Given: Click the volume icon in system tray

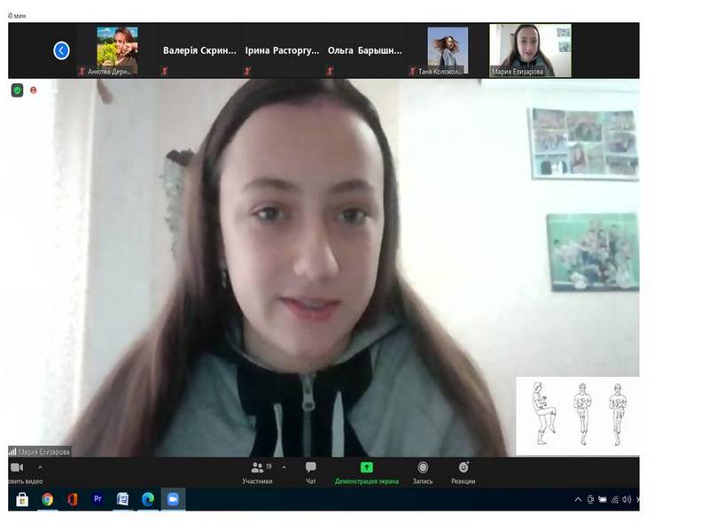Looking at the screenshot, I should pos(627,499).
